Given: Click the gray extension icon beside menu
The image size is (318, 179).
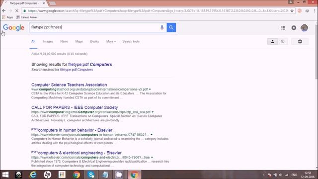Looking at the screenshot, I should (x=307, y=11).
